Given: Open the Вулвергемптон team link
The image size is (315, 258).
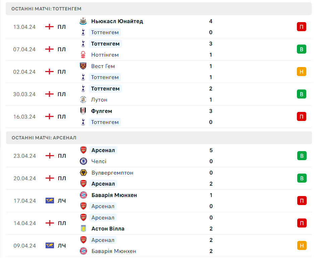Looking at the screenshot, I should tap(112, 173).
